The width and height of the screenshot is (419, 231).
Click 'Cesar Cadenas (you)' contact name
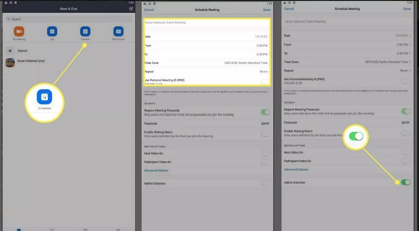31,61
